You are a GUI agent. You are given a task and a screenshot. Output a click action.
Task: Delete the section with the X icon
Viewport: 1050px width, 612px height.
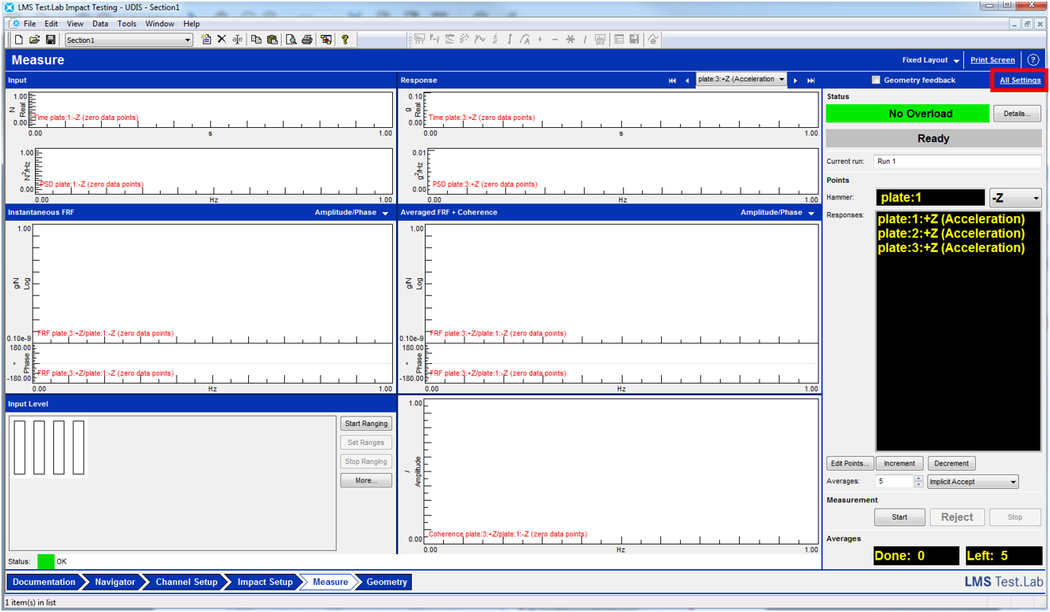222,40
